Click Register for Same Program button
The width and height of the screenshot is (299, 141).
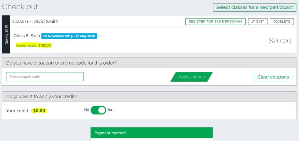215,22
